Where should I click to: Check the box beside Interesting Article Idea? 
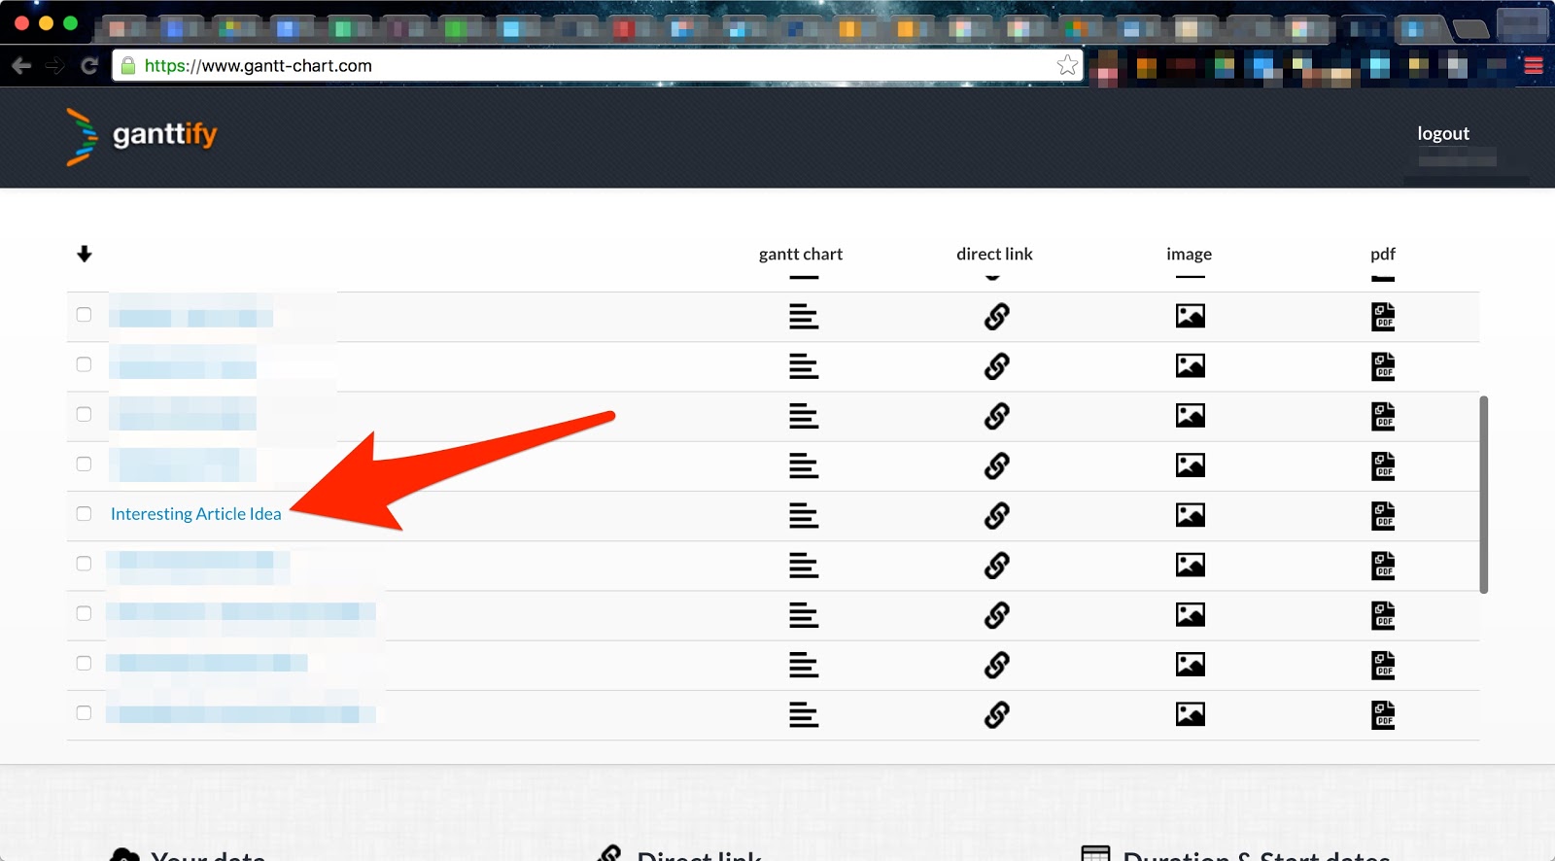click(84, 514)
